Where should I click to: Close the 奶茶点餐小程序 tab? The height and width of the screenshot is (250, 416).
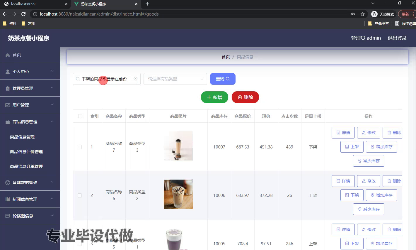click(136, 4)
